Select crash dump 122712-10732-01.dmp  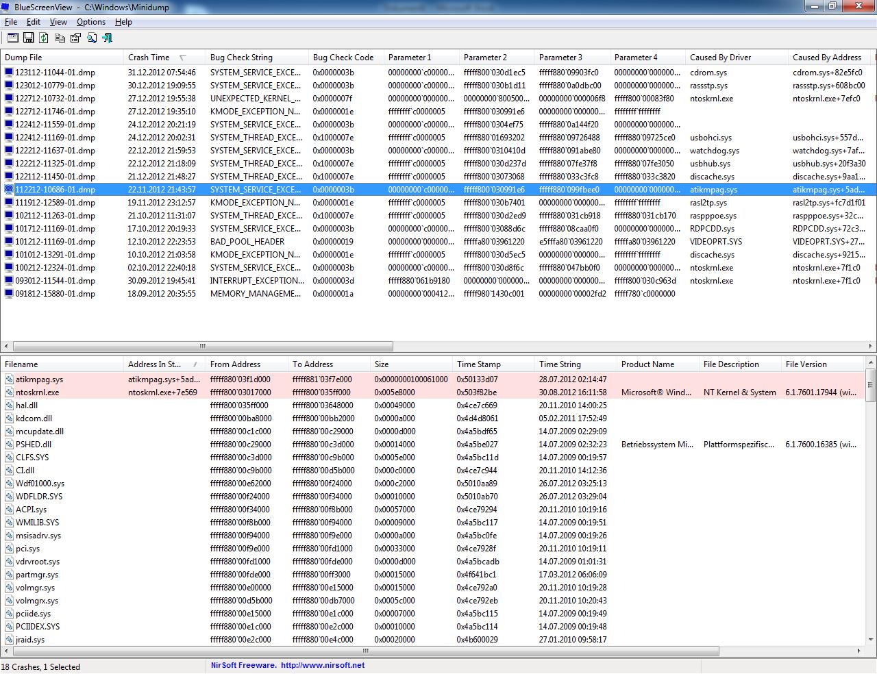pos(55,99)
